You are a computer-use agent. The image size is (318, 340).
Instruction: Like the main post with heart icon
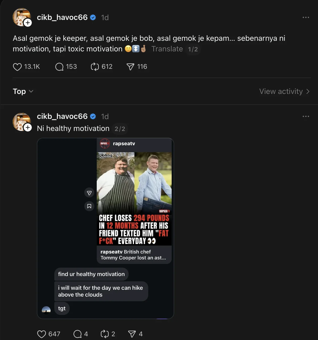[x=17, y=67]
